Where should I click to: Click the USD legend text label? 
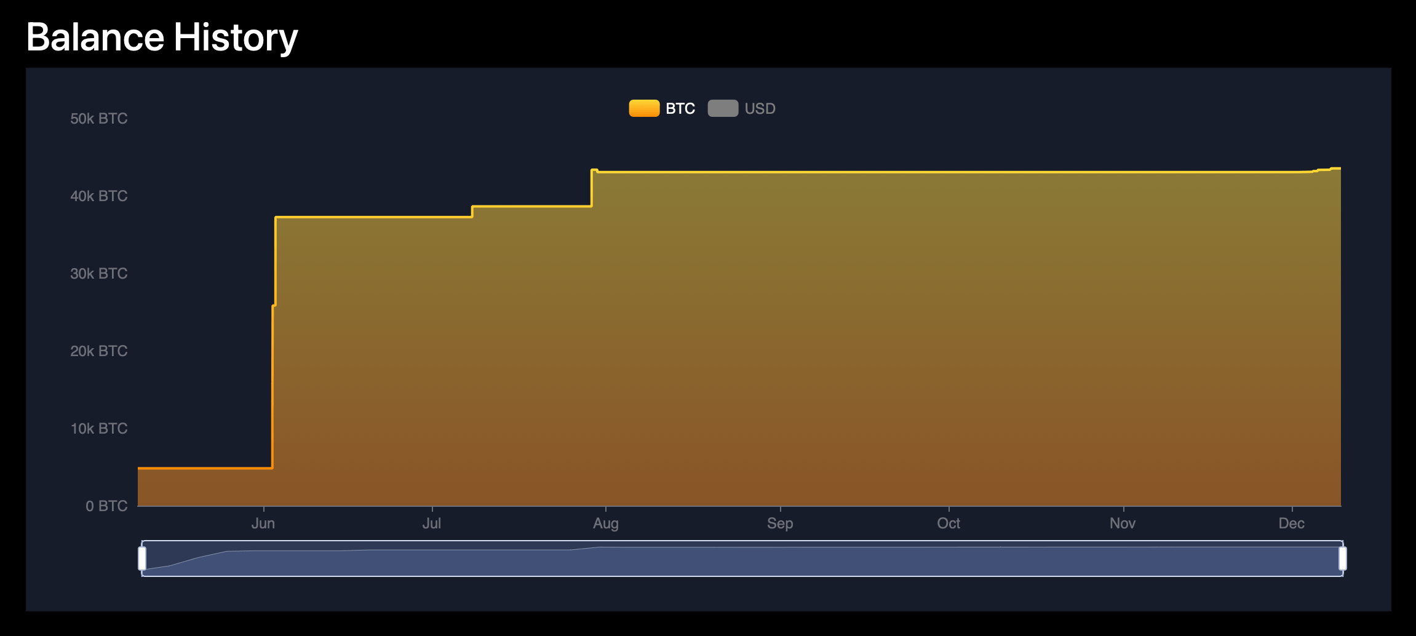coord(760,108)
